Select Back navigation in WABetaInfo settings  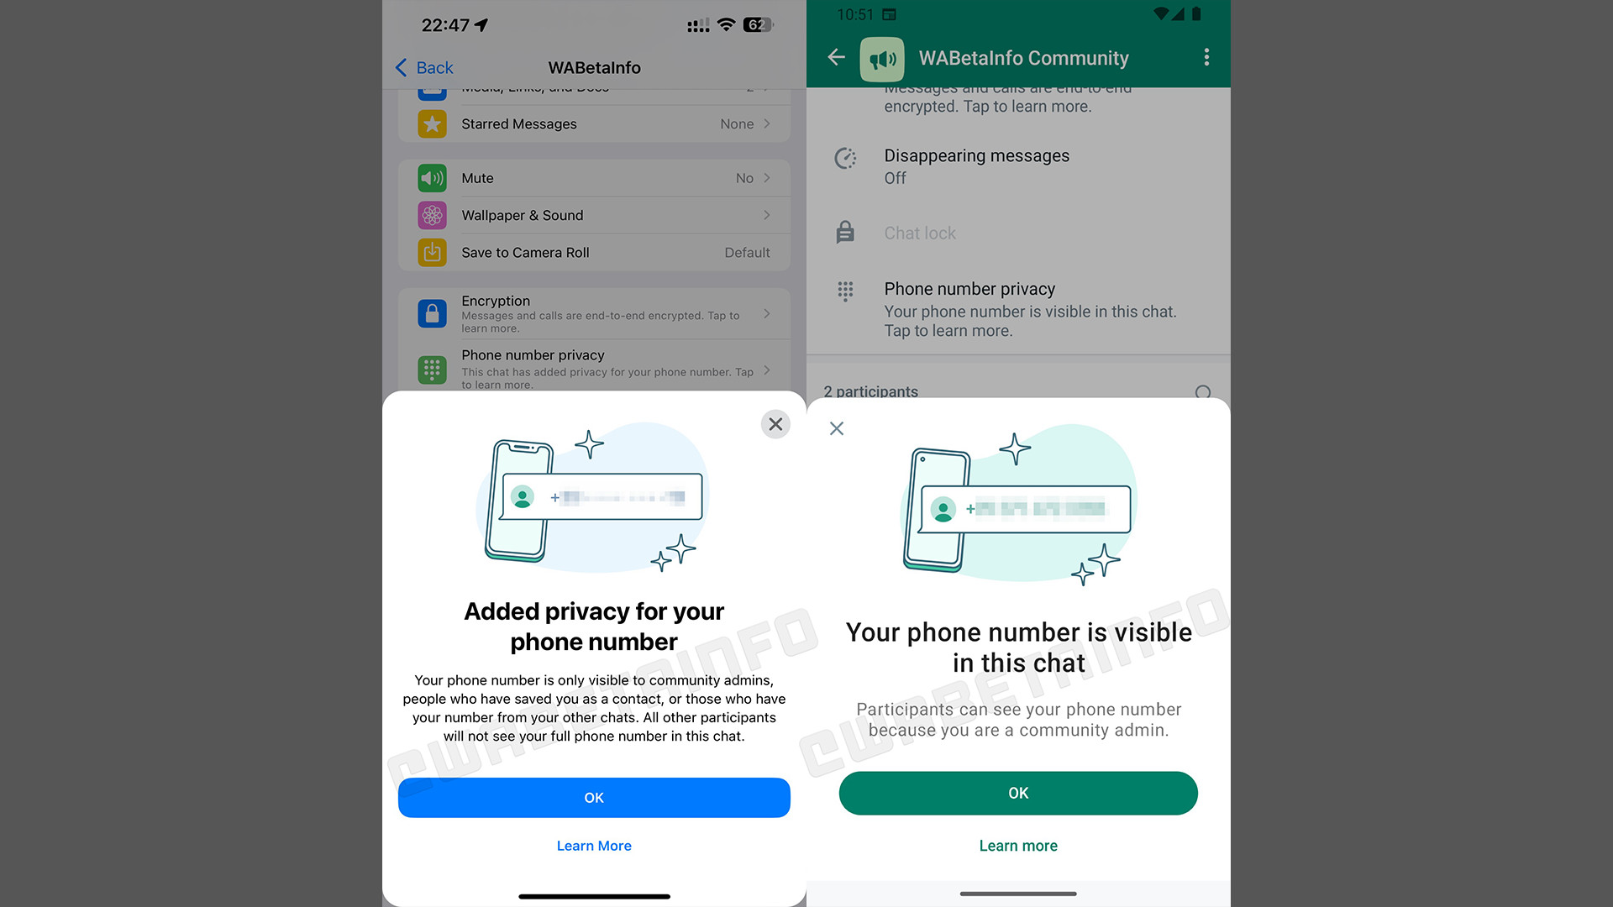pos(425,67)
